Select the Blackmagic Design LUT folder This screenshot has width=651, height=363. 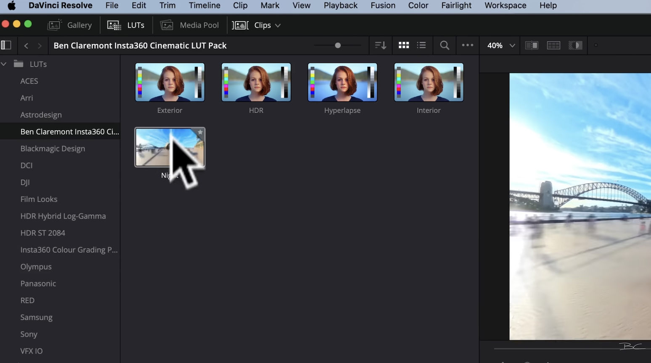pos(53,149)
